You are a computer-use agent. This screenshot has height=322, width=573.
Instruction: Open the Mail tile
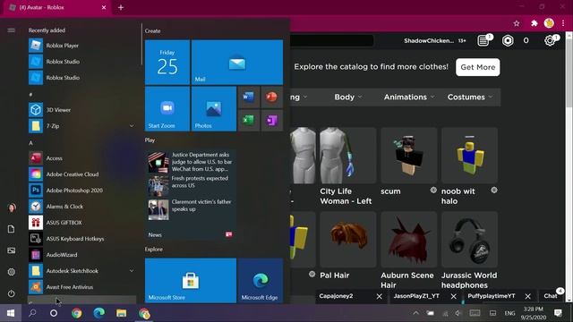click(237, 62)
